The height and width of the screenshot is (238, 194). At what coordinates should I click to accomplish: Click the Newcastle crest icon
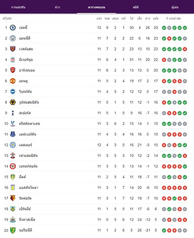tap(13, 220)
